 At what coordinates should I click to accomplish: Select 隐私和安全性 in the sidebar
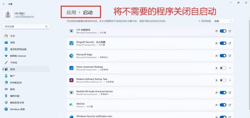(17, 103)
